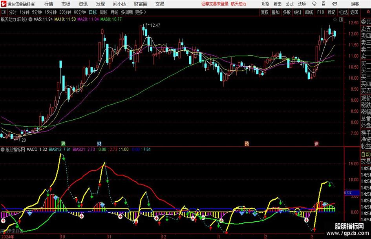Open the 行情 menu

(x=49, y=4)
